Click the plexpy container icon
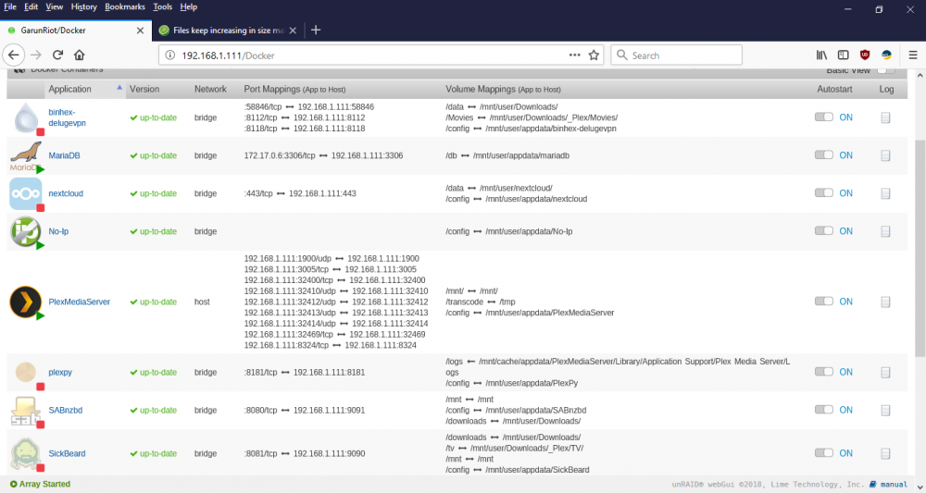Screen dimensions: 926x493 26,372
